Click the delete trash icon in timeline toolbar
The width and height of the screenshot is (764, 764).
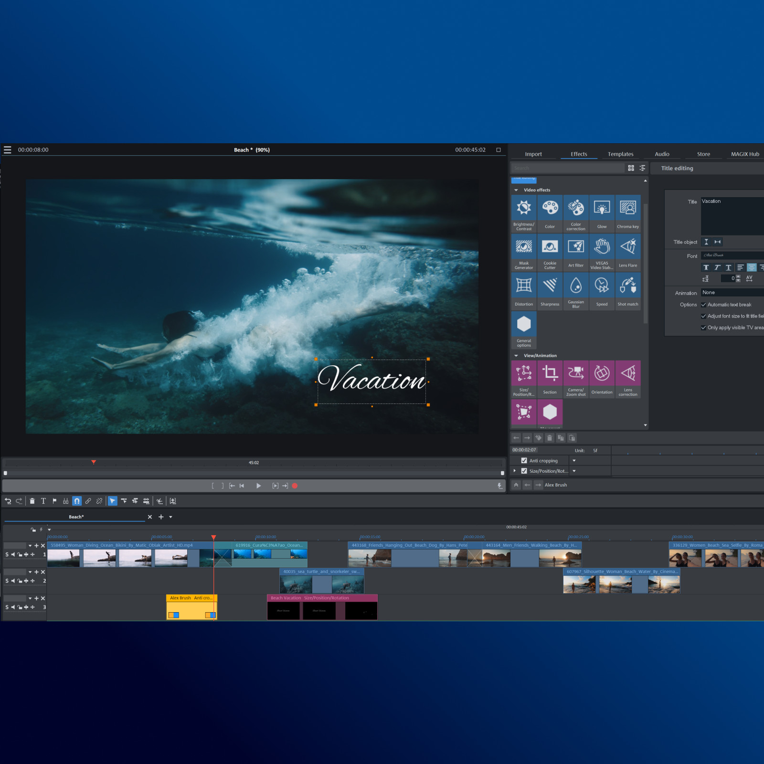tap(32, 501)
